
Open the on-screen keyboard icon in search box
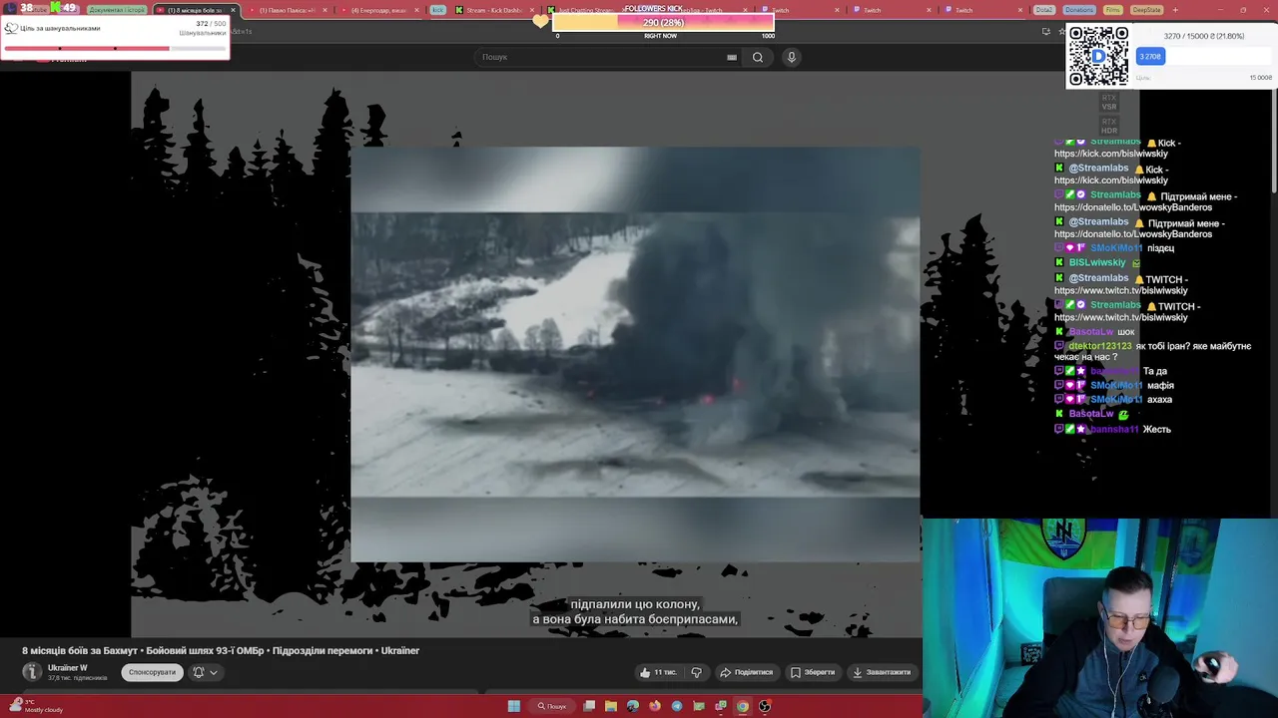coord(732,57)
